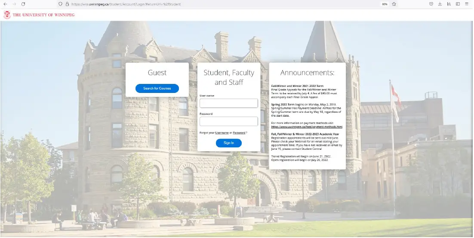Click the Guest heading
Image resolution: width=474 pixels, height=238 pixels.
point(157,73)
